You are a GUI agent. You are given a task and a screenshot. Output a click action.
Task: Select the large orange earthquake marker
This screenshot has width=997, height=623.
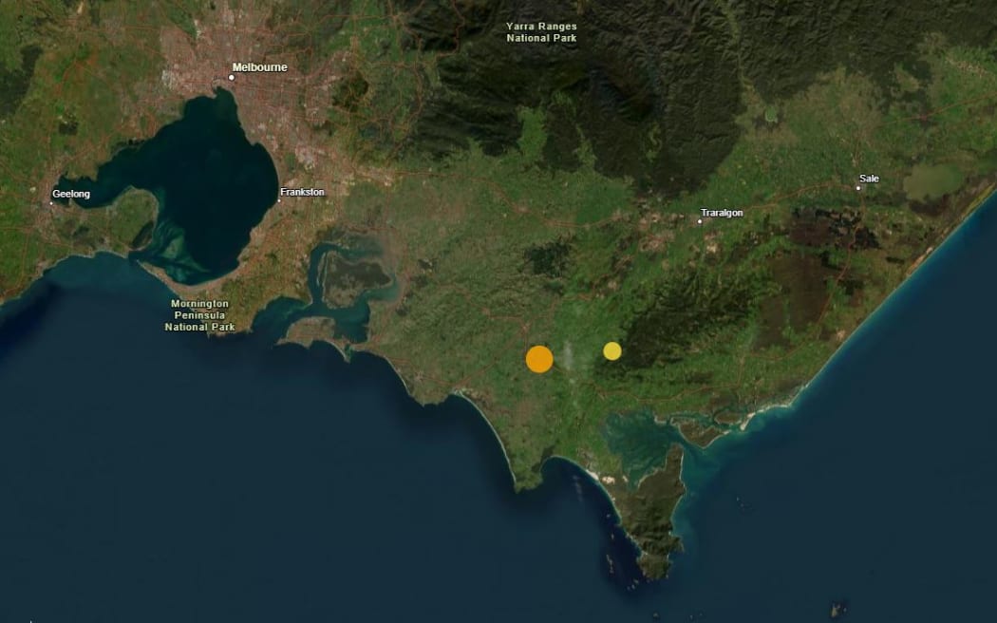pos(539,359)
